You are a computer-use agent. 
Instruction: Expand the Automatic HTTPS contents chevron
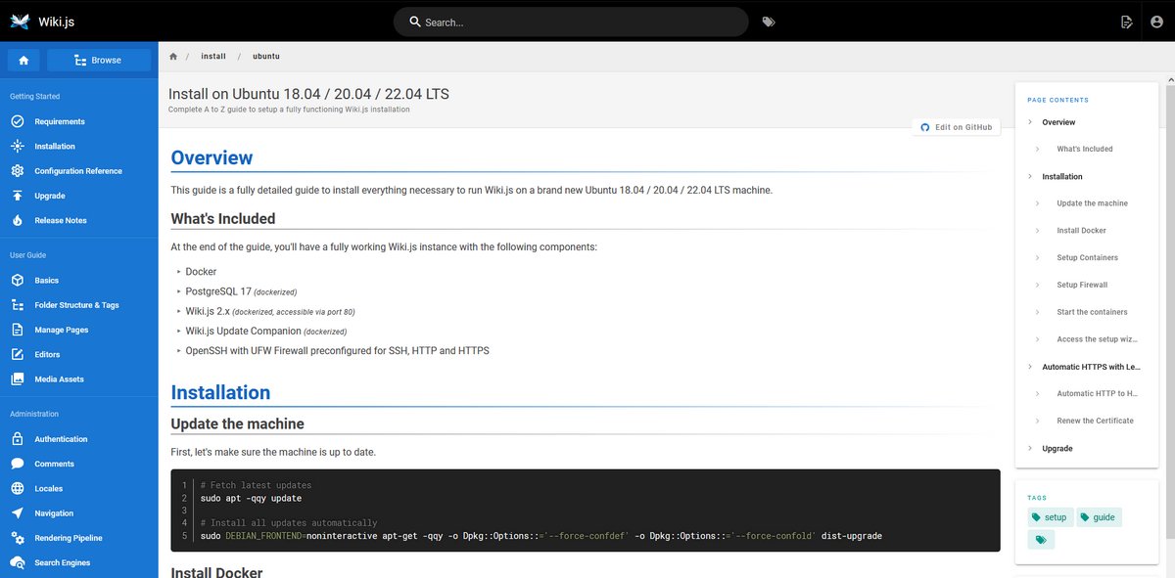(1030, 367)
